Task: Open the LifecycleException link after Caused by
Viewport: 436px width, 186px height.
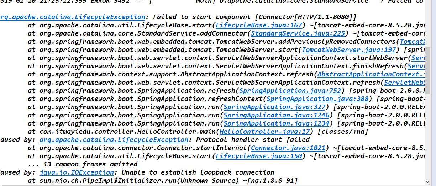Action: click(114, 140)
